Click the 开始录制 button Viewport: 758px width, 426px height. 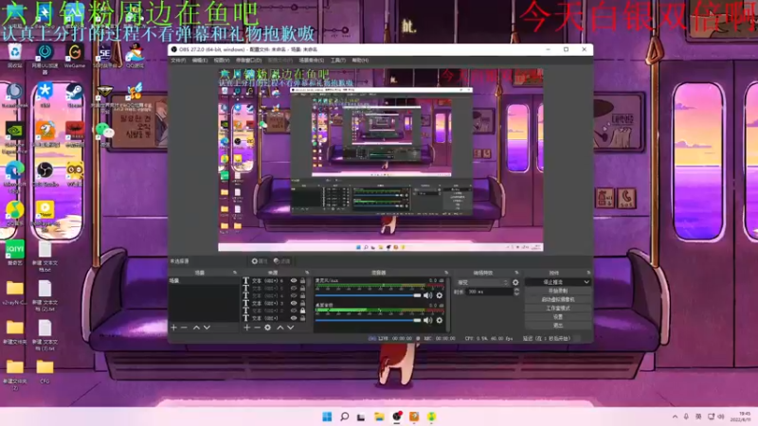[x=558, y=291]
